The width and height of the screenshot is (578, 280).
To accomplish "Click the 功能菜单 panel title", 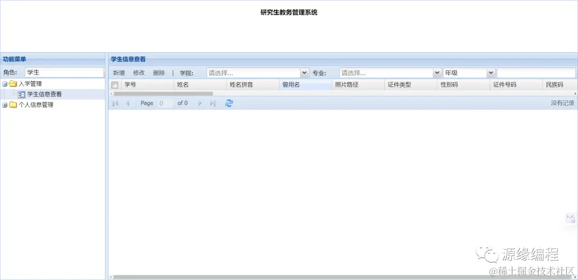I will 14,59.
